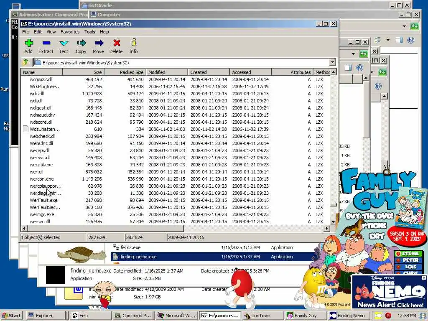Select the file wecutil.exe

41,165
